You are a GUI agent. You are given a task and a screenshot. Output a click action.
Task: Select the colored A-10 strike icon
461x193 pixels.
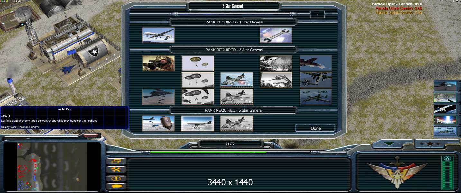tap(237, 80)
